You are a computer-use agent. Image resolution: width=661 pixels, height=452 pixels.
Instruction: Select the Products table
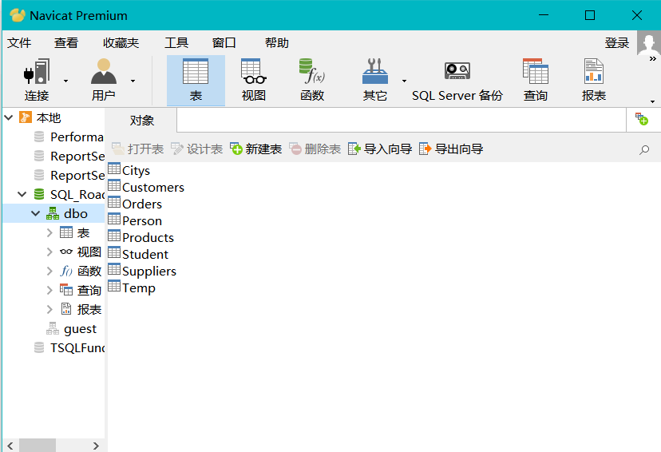click(141, 237)
